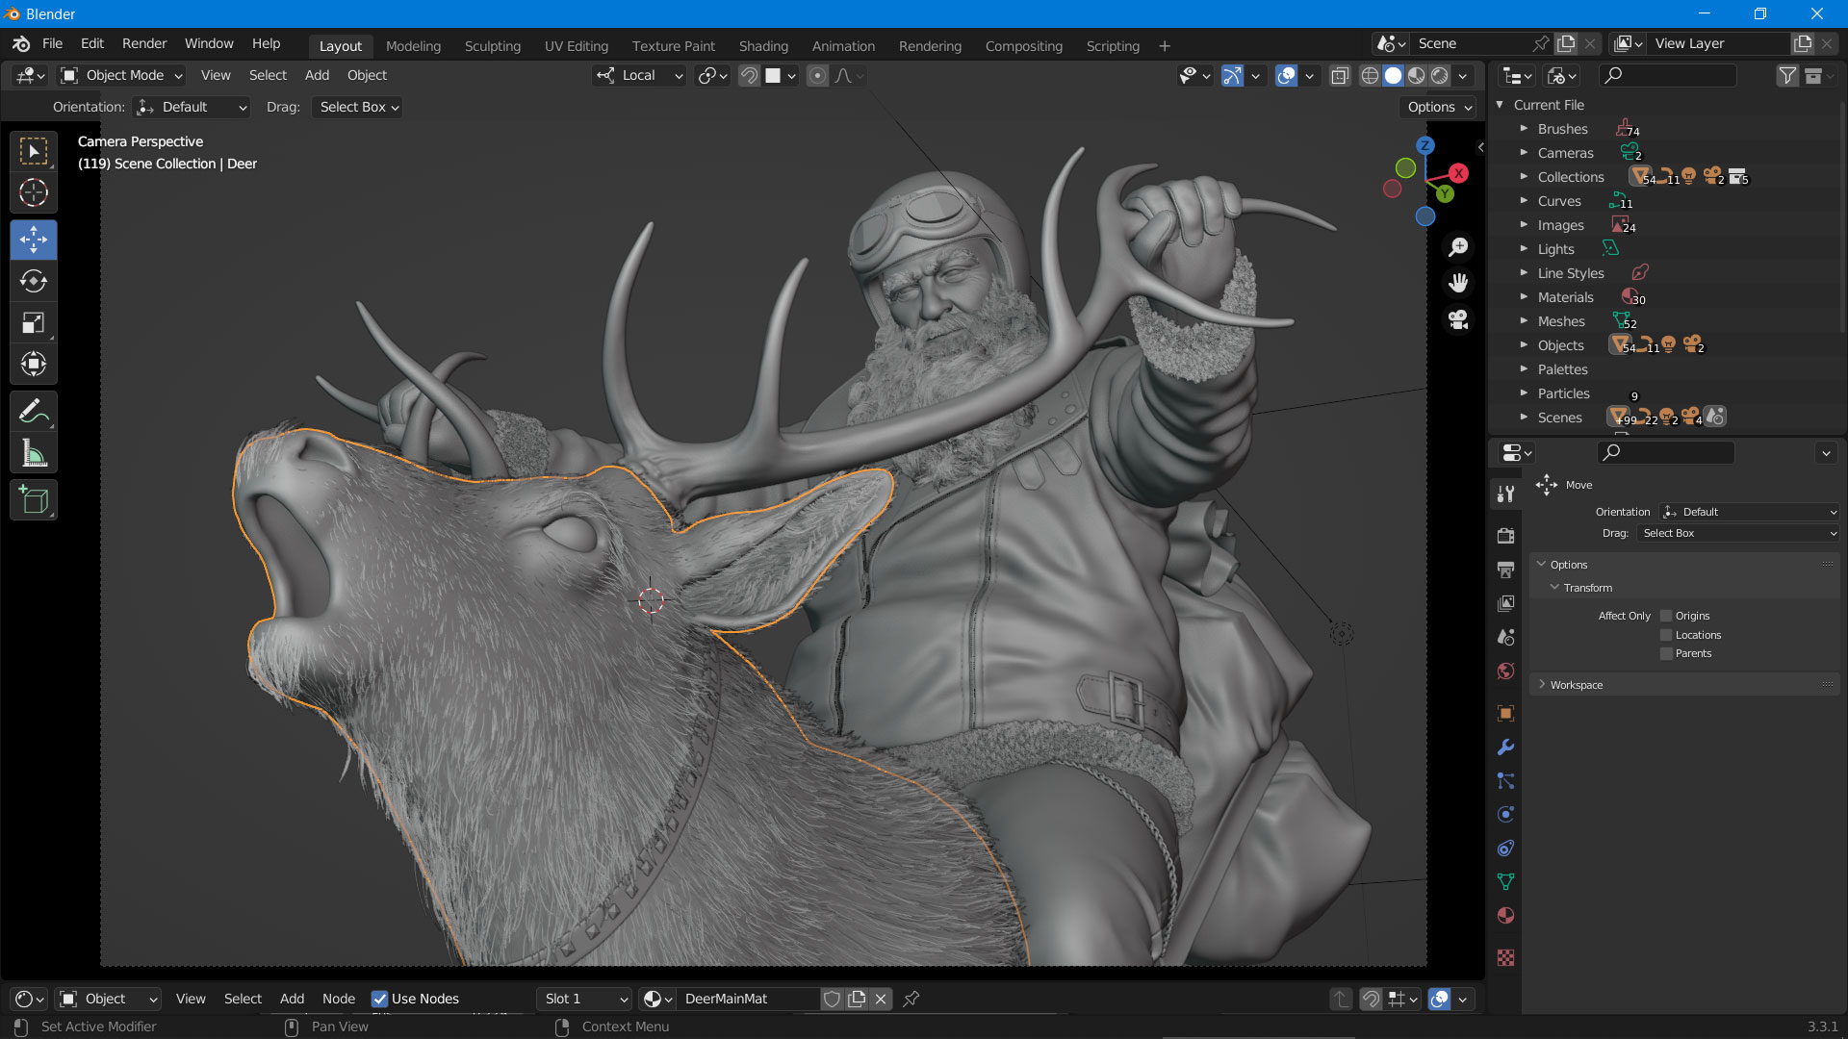Enable Affect Only Locations checkbox
Screen dimensions: 1848x1039
coord(1666,635)
